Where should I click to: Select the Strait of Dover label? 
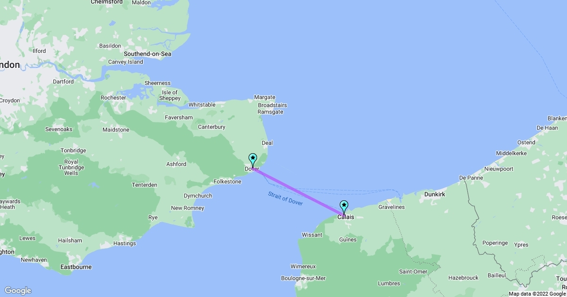click(x=285, y=198)
